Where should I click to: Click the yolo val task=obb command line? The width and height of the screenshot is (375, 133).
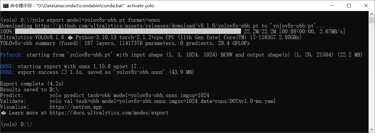163,101
